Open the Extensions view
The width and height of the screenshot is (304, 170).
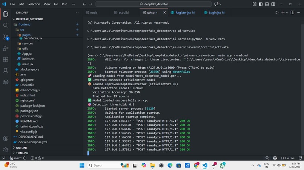pyautogui.click(x=5, y=59)
